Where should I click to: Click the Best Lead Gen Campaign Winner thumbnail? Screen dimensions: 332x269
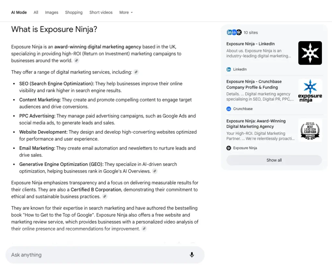click(x=310, y=130)
